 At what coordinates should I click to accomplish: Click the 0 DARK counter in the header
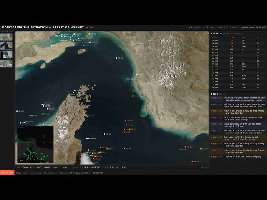click(x=233, y=27)
